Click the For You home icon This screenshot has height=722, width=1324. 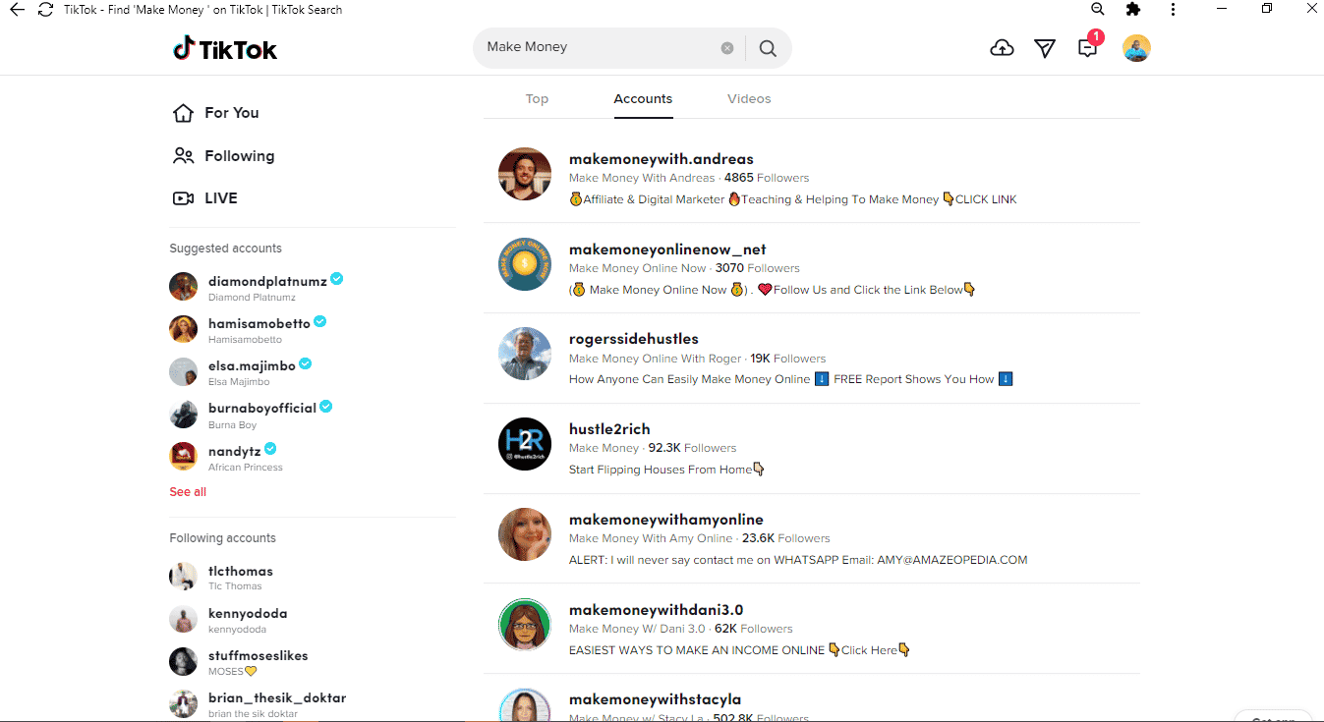(x=183, y=113)
